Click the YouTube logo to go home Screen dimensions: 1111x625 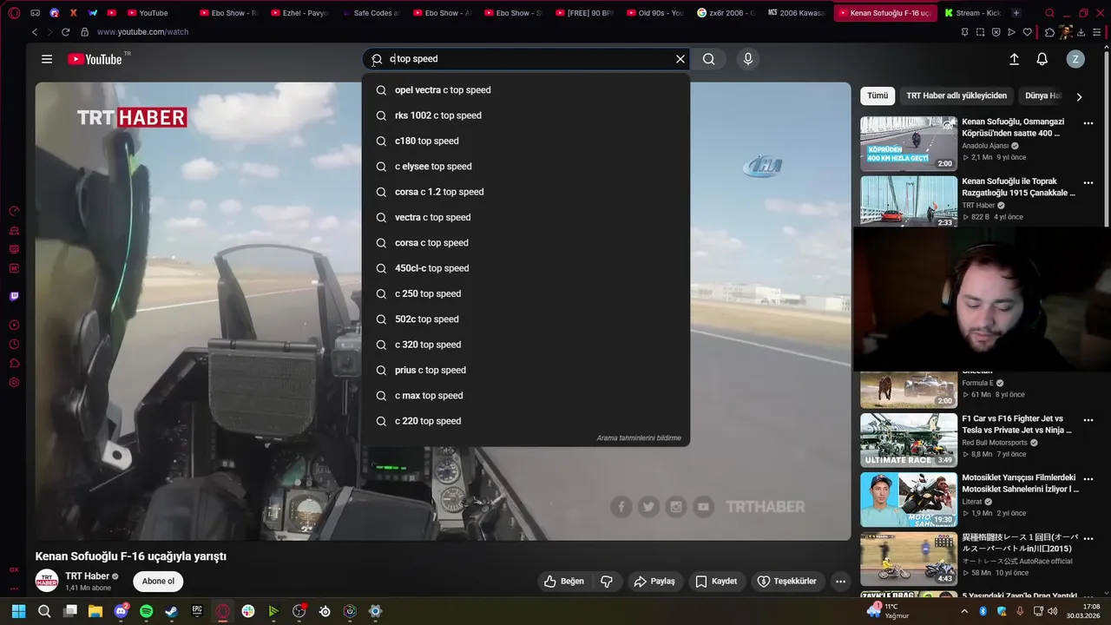[x=95, y=59]
